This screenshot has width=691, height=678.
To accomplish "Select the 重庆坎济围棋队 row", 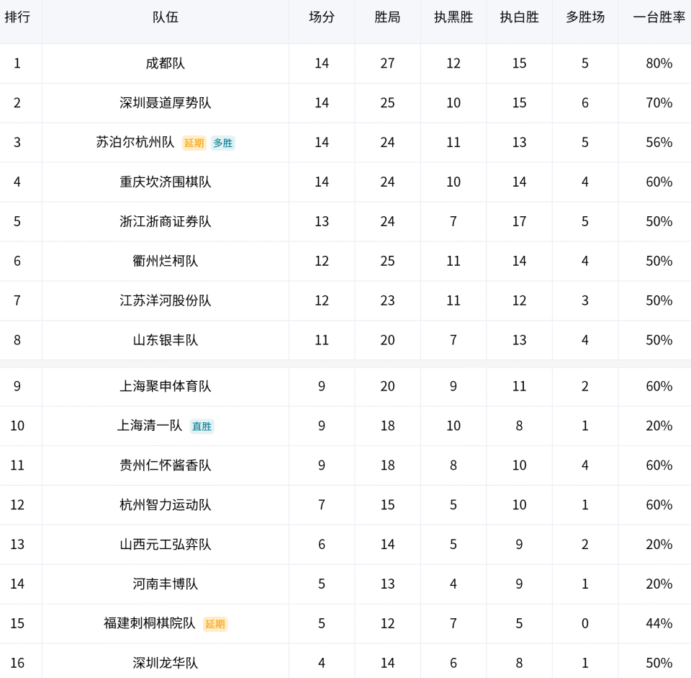I will [x=165, y=182].
